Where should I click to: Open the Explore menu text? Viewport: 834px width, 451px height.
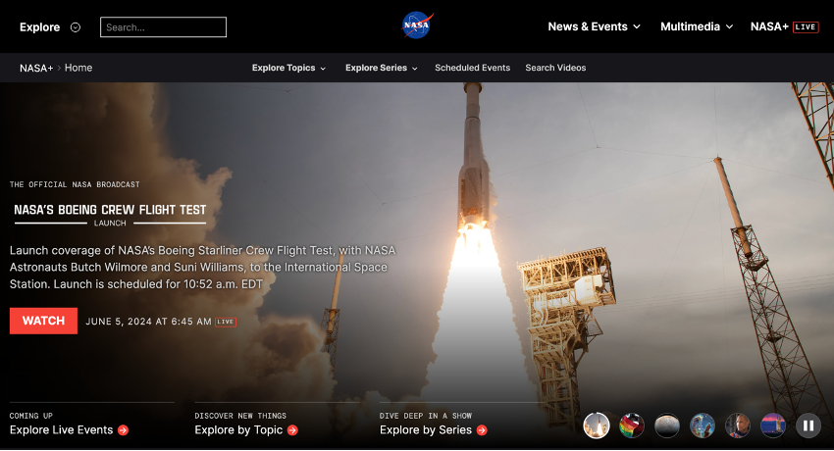pos(40,27)
